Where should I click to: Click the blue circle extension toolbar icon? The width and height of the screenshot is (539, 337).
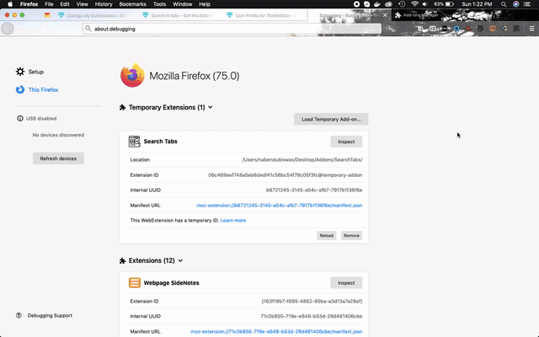456,29
